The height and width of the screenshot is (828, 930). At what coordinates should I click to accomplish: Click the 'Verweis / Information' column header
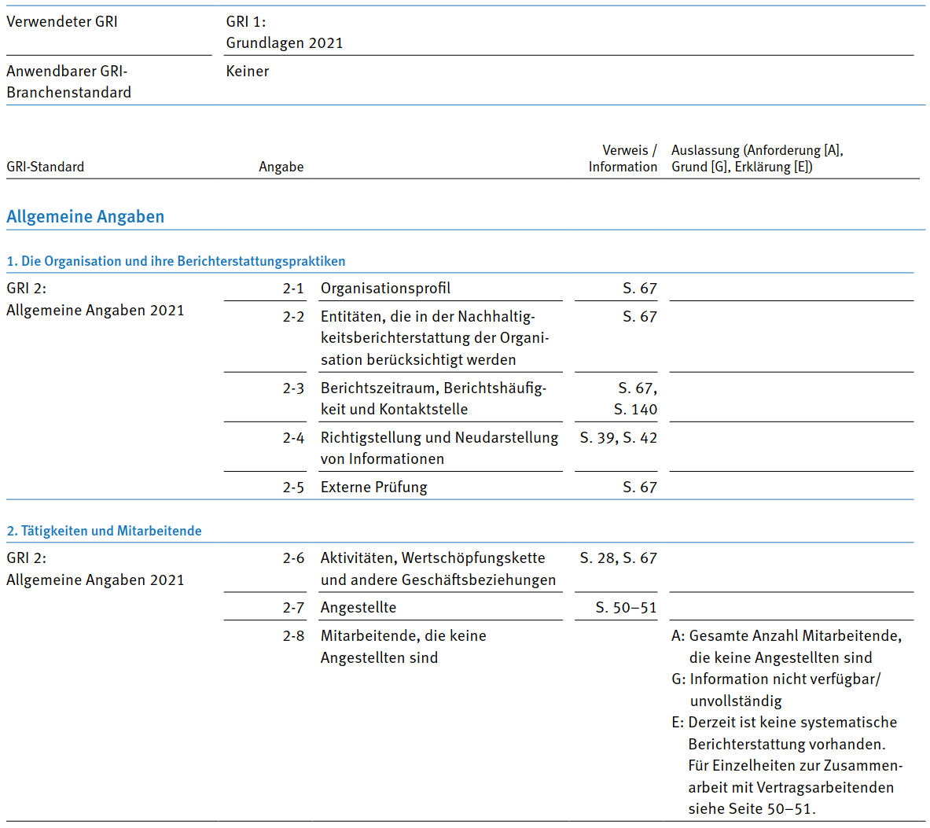pyautogui.click(x=623, y=159)
